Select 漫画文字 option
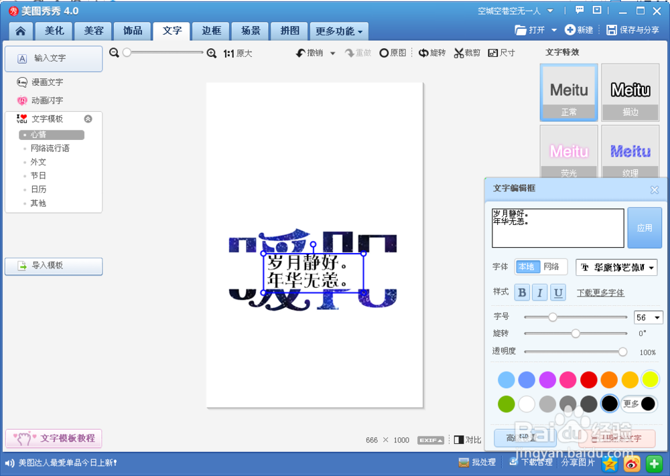 tap(40, 82)
